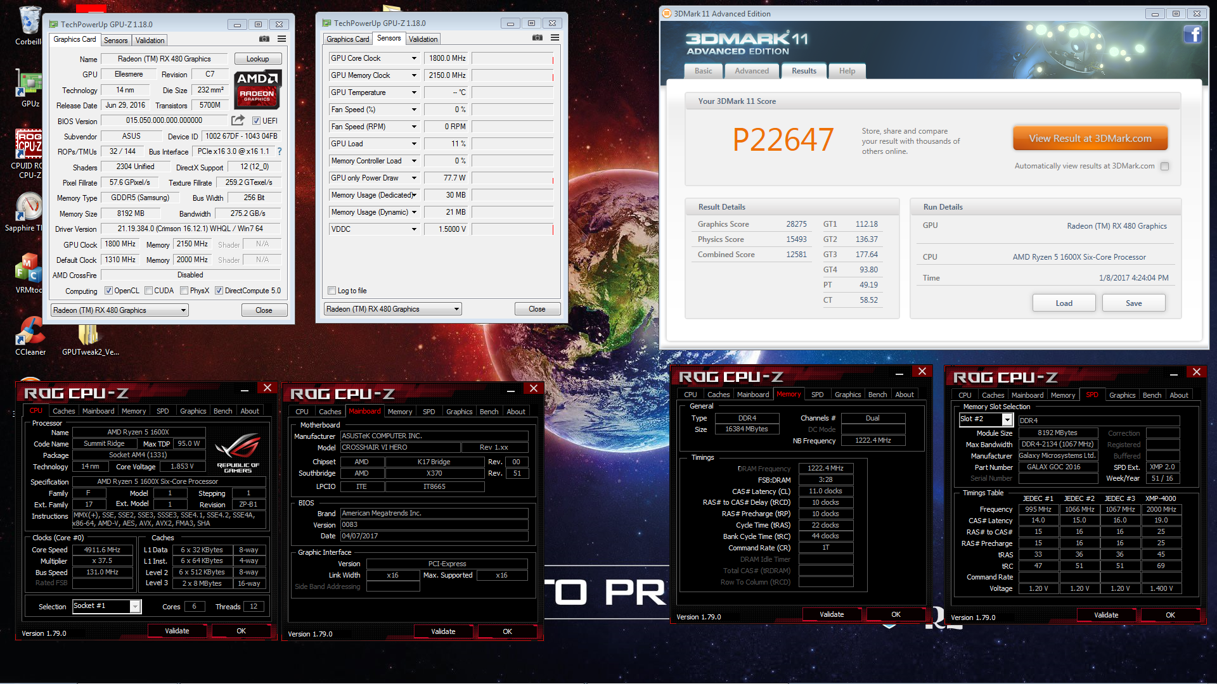Open the Advanced tab in 3DMark 11

[x=752, y=71]
